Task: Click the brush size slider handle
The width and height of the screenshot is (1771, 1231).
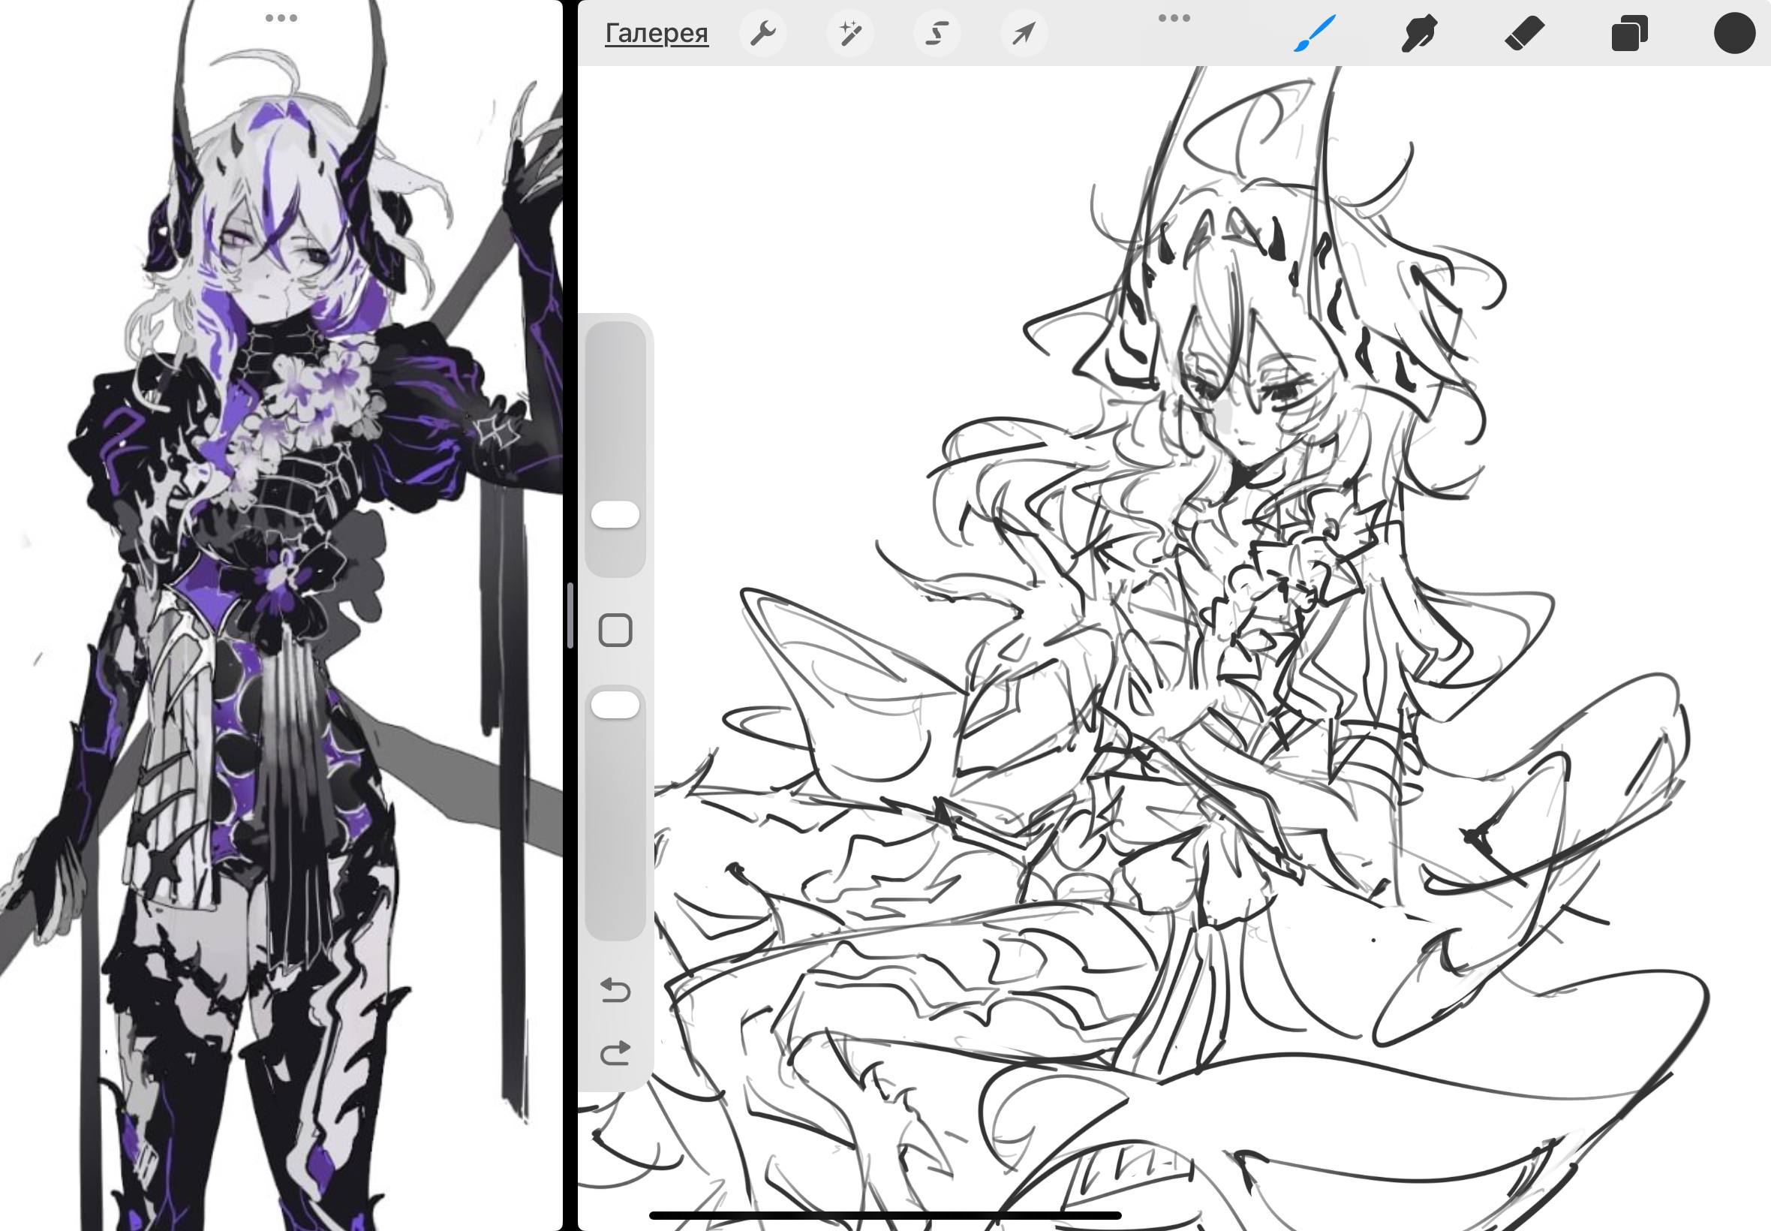Action: (x=615, y=515)
